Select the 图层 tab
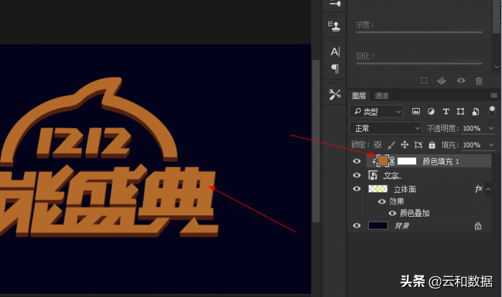The width and height of the screenshot is (502, 297). [x=359, y=96]
